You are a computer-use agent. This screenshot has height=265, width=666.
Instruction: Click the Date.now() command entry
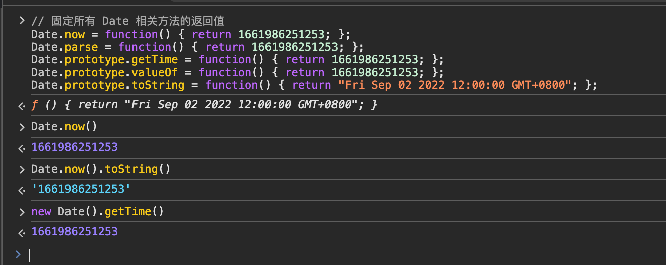coord(64,127)
